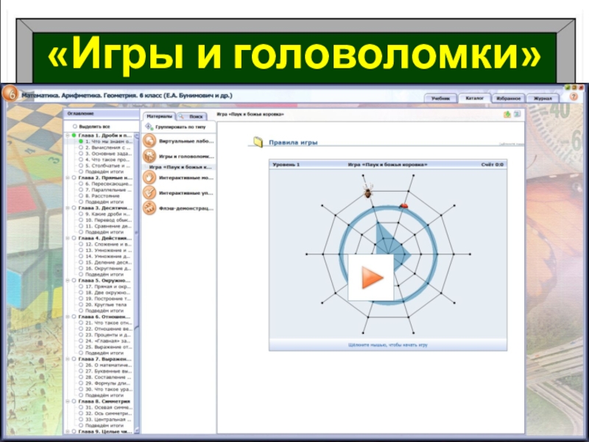Collapse the Глава 4 tree node
The height and width of the screenshot is (442, 589).
68,238
